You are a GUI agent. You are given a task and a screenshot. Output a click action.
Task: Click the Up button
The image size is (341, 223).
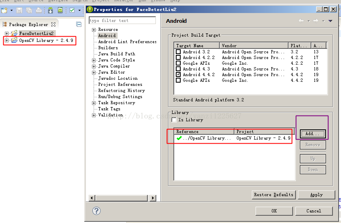coord(313,159)
